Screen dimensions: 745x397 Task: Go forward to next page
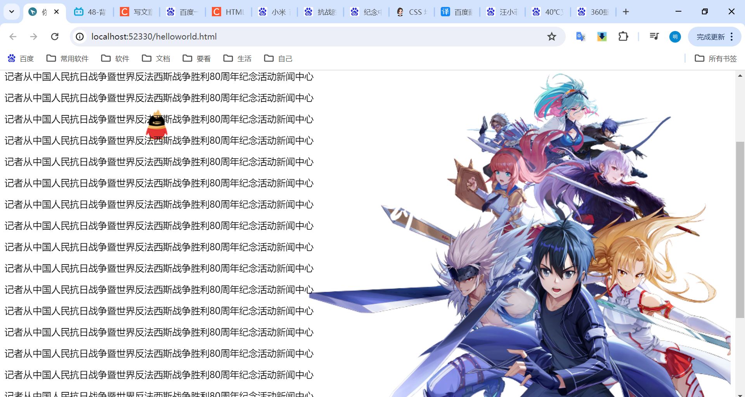pos(34,36)
